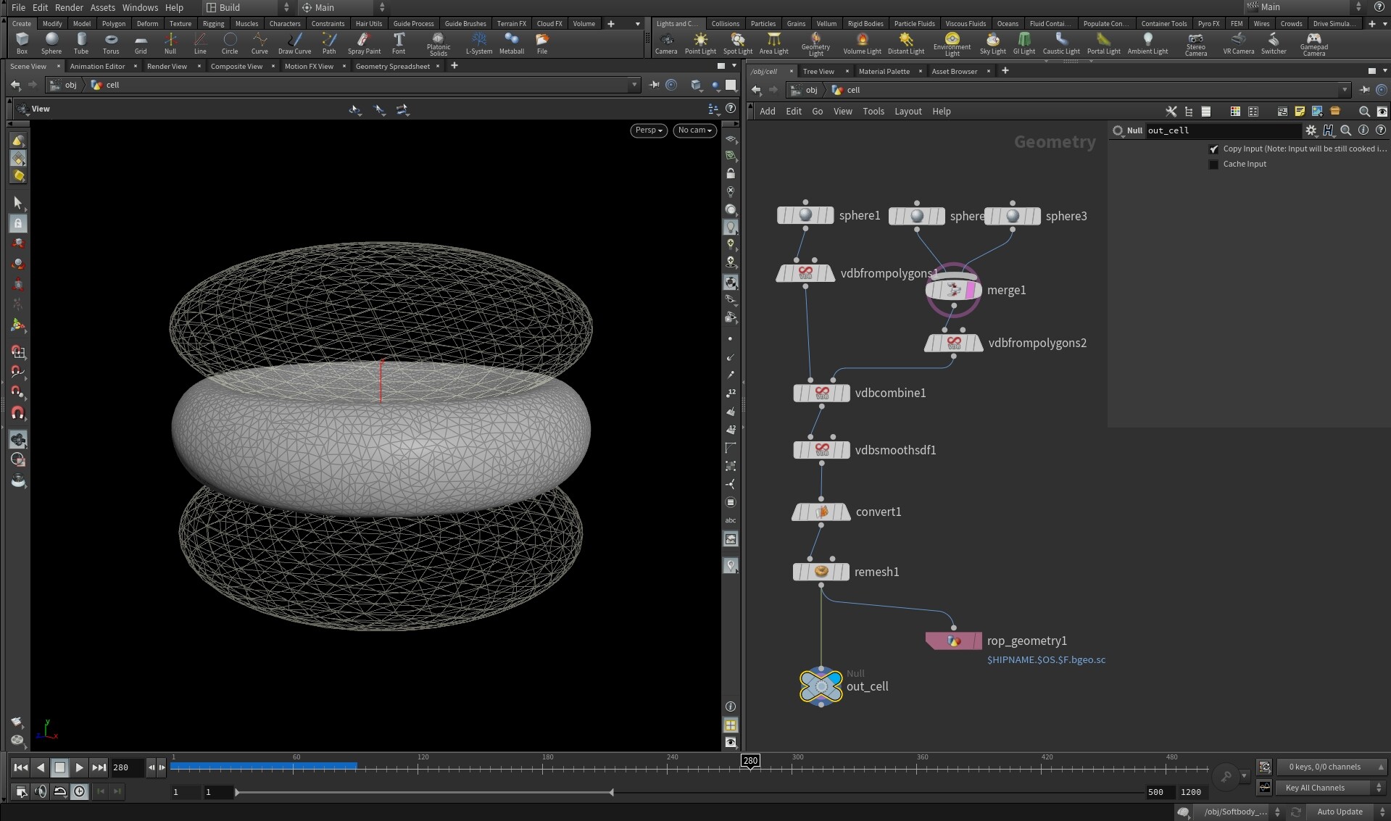
Task: Click the Sky Light shelf icon
Action: point(992,42)
